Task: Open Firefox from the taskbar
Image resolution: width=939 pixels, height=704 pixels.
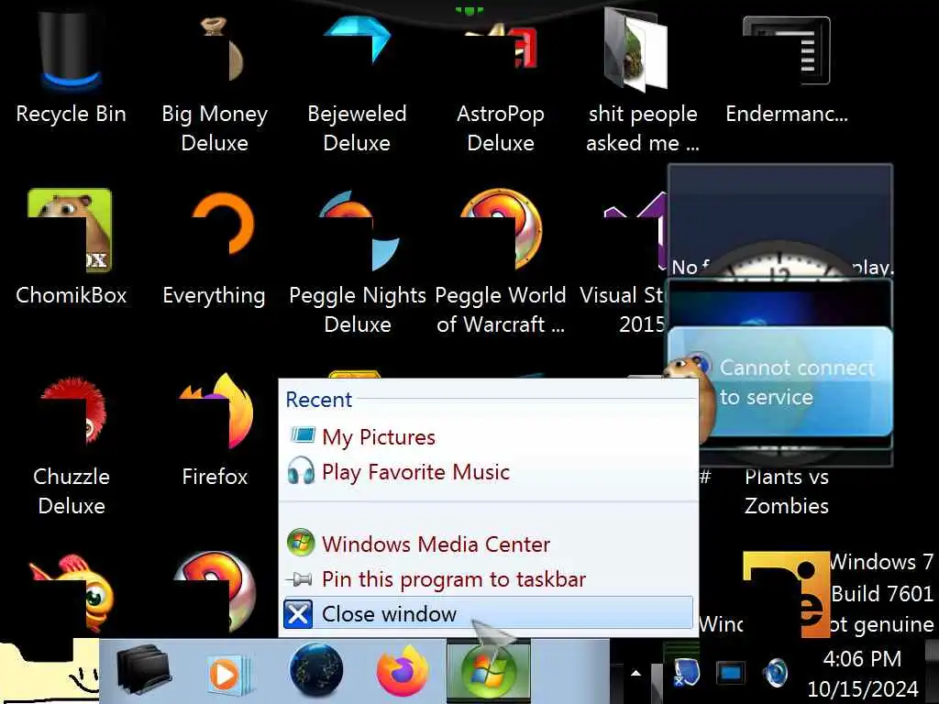Action: click(x=403, y=670)
